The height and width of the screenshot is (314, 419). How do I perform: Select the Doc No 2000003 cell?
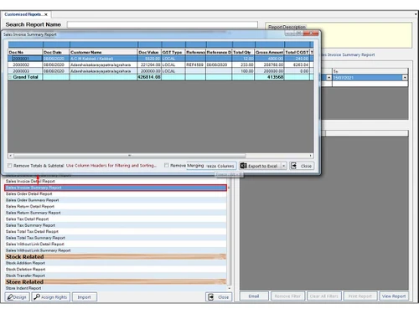click(x=25, y=71)
